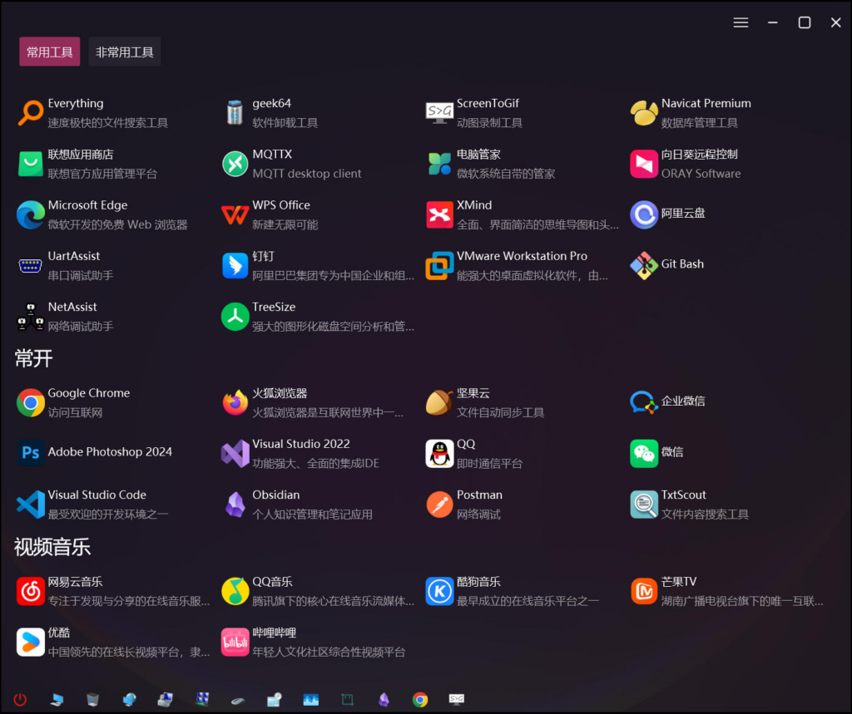Open Microsoft Edge icon
The image size is (852, 714).
tap(31, 215)
